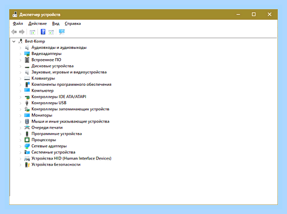Select Контроллеры запоминающих устройств row text
Screen dimensions: 287x214
(x=70, y=109)
